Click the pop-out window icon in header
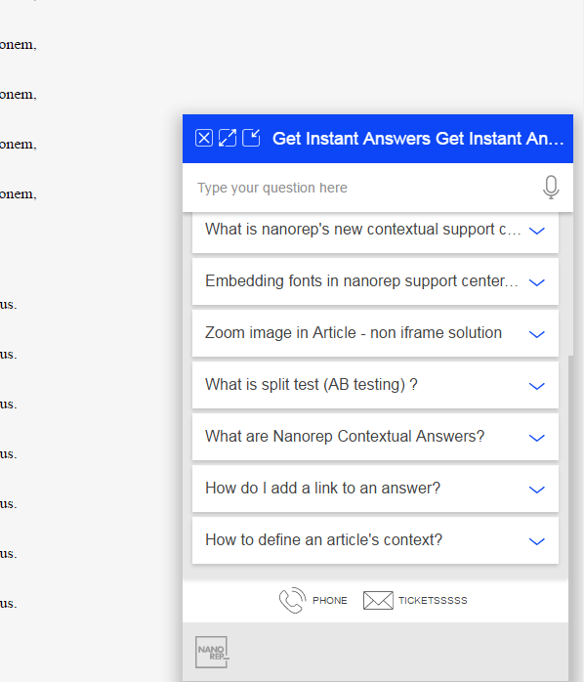The height and width of the screenshot is (682, 584). click(x=251, y=139)
